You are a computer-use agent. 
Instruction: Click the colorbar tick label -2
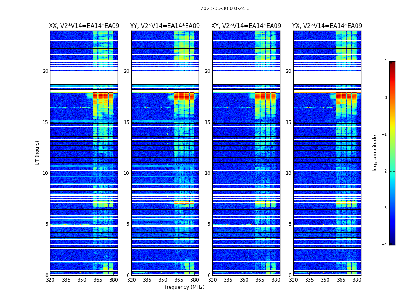(385, 171)
